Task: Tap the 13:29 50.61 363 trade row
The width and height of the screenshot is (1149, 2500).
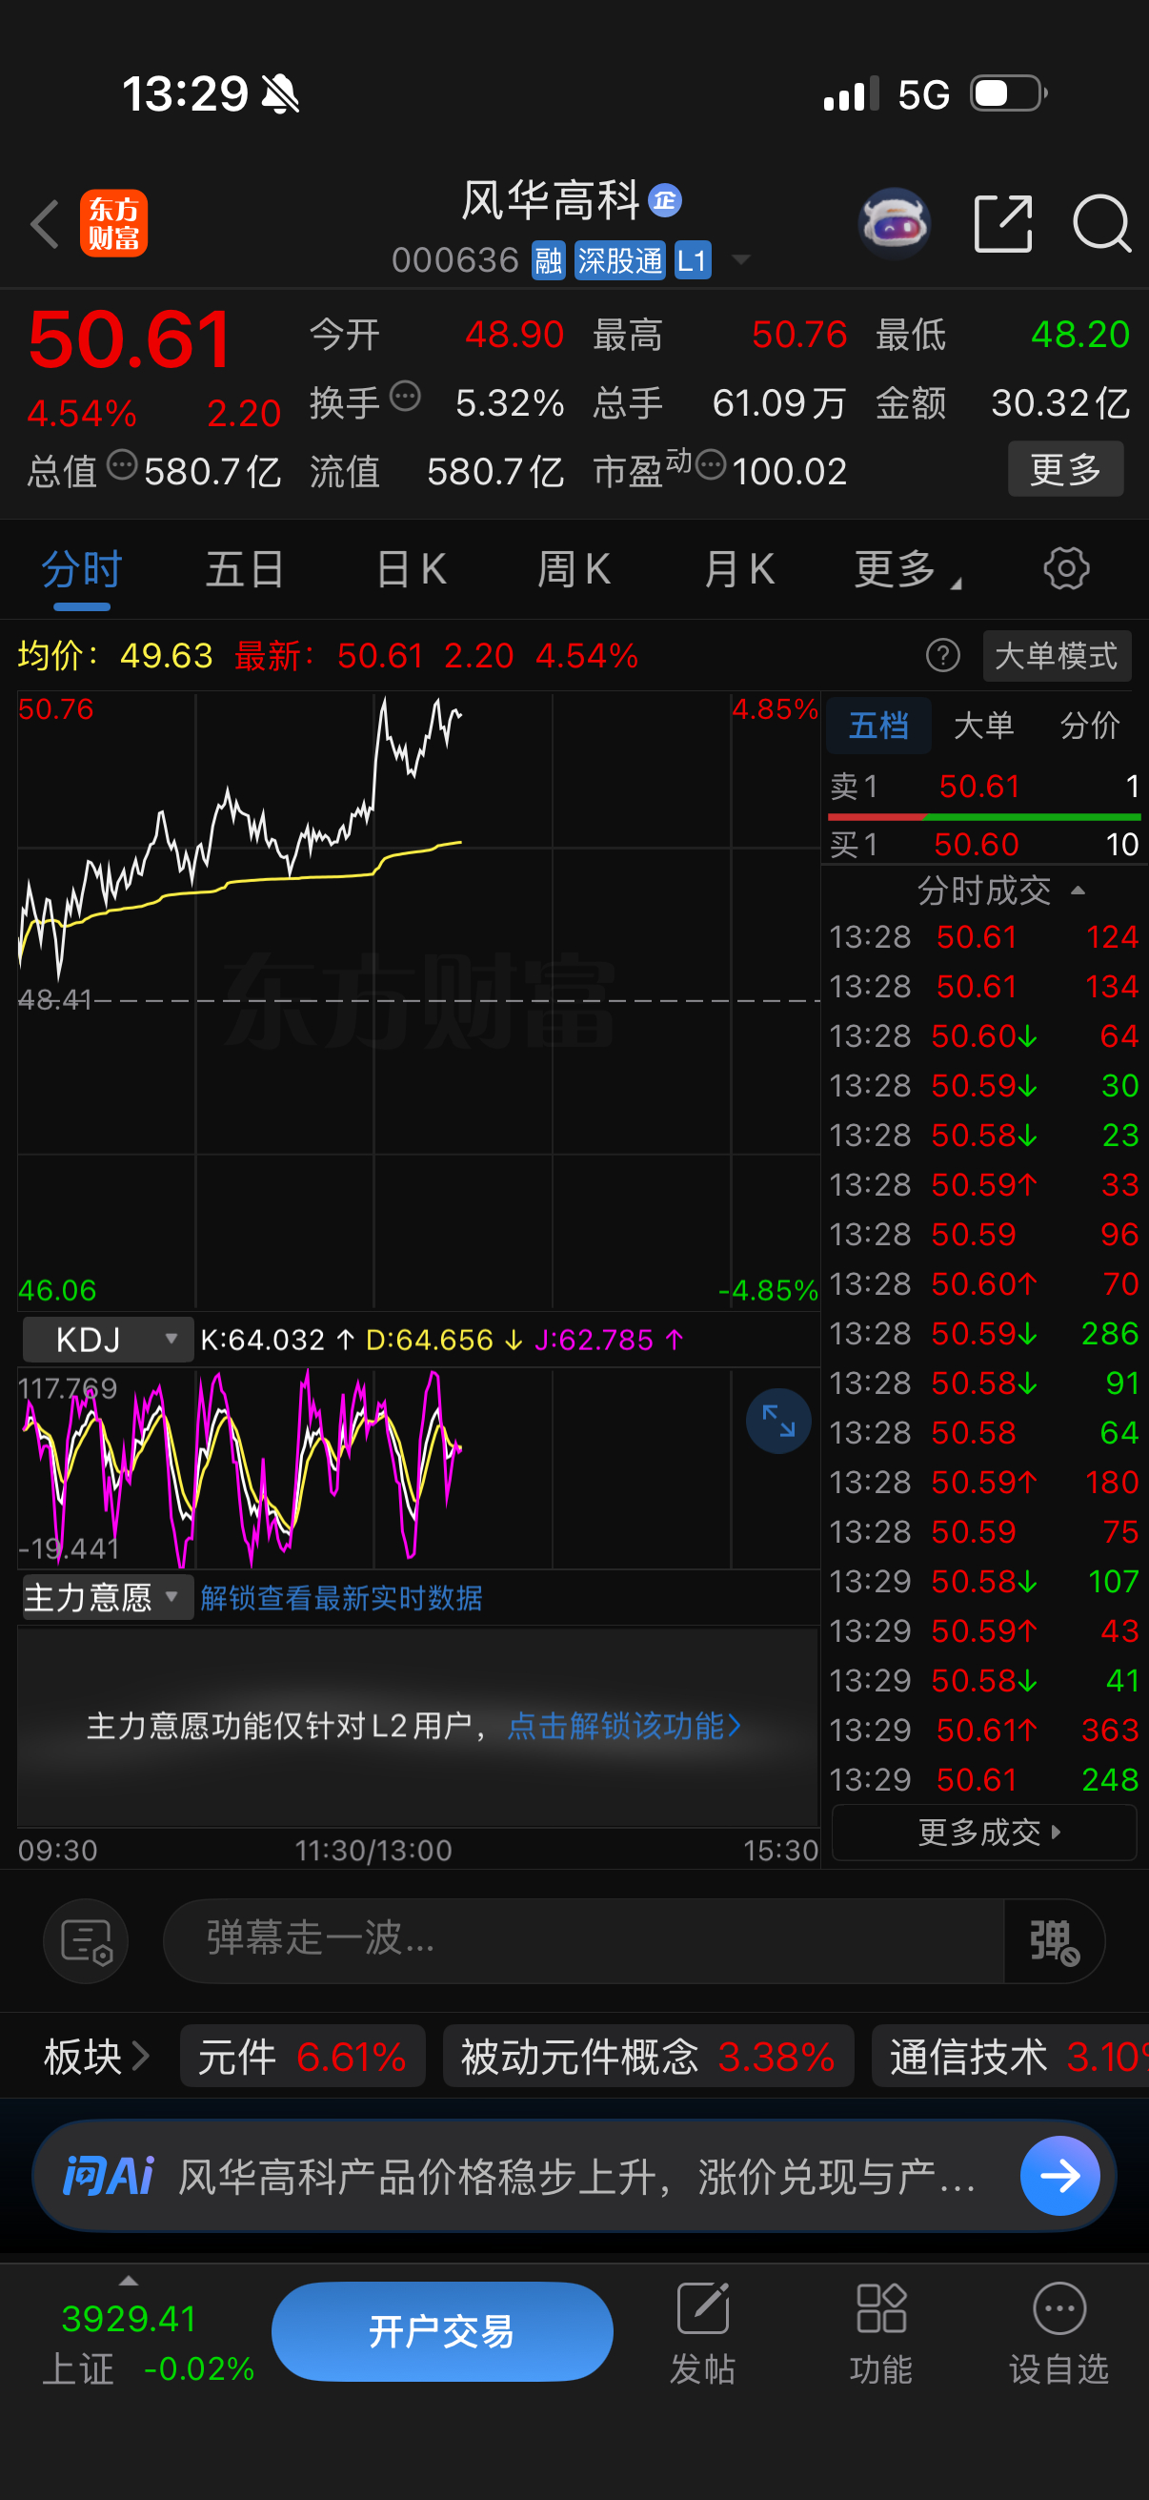Action: [983, 1730]
